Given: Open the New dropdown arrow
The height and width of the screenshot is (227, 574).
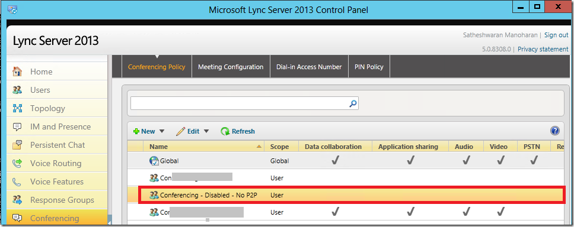Looking at the screenshot, I should [162, 131].
